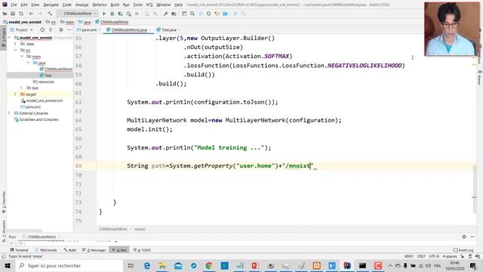Open the Favorites side tool window

pyautogui.click(x=4, y=202)
